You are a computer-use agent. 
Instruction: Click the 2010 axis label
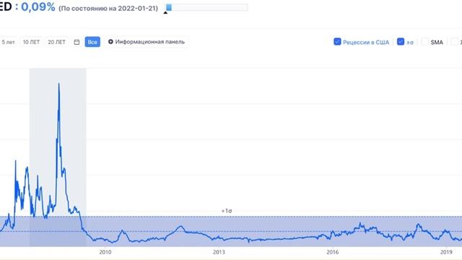pos(105,252)
